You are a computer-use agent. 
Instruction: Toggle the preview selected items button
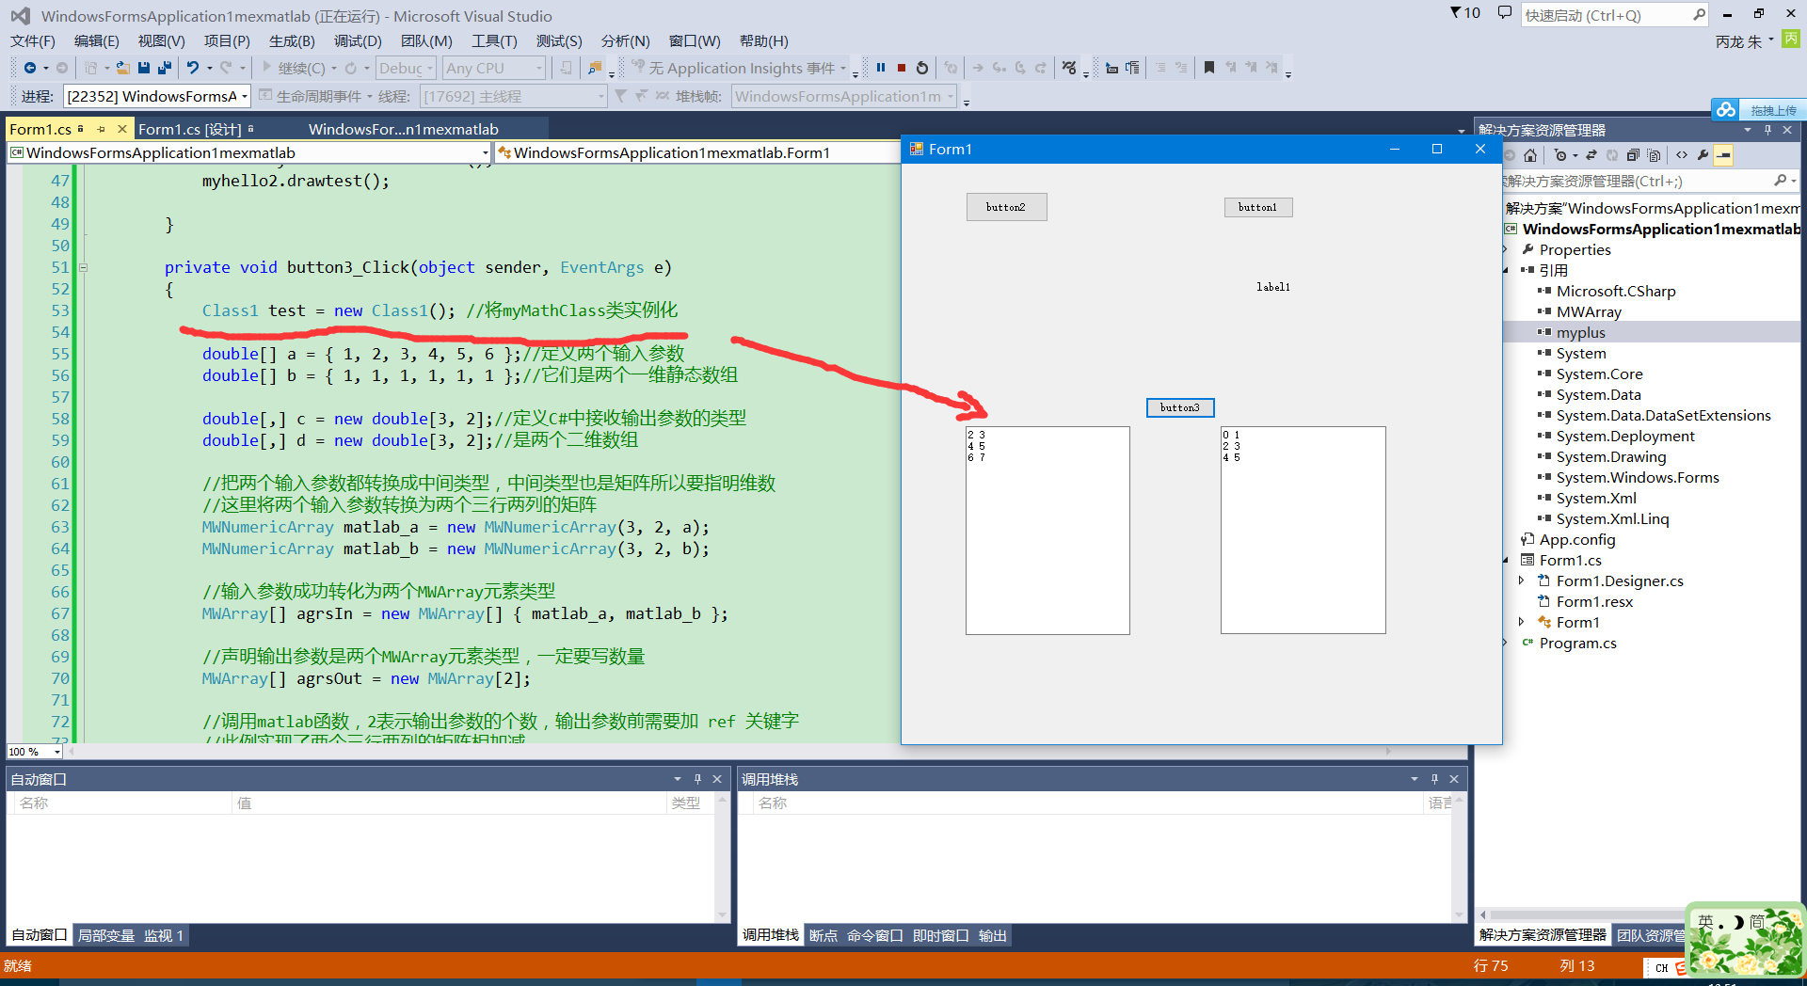coord(1723,155)
